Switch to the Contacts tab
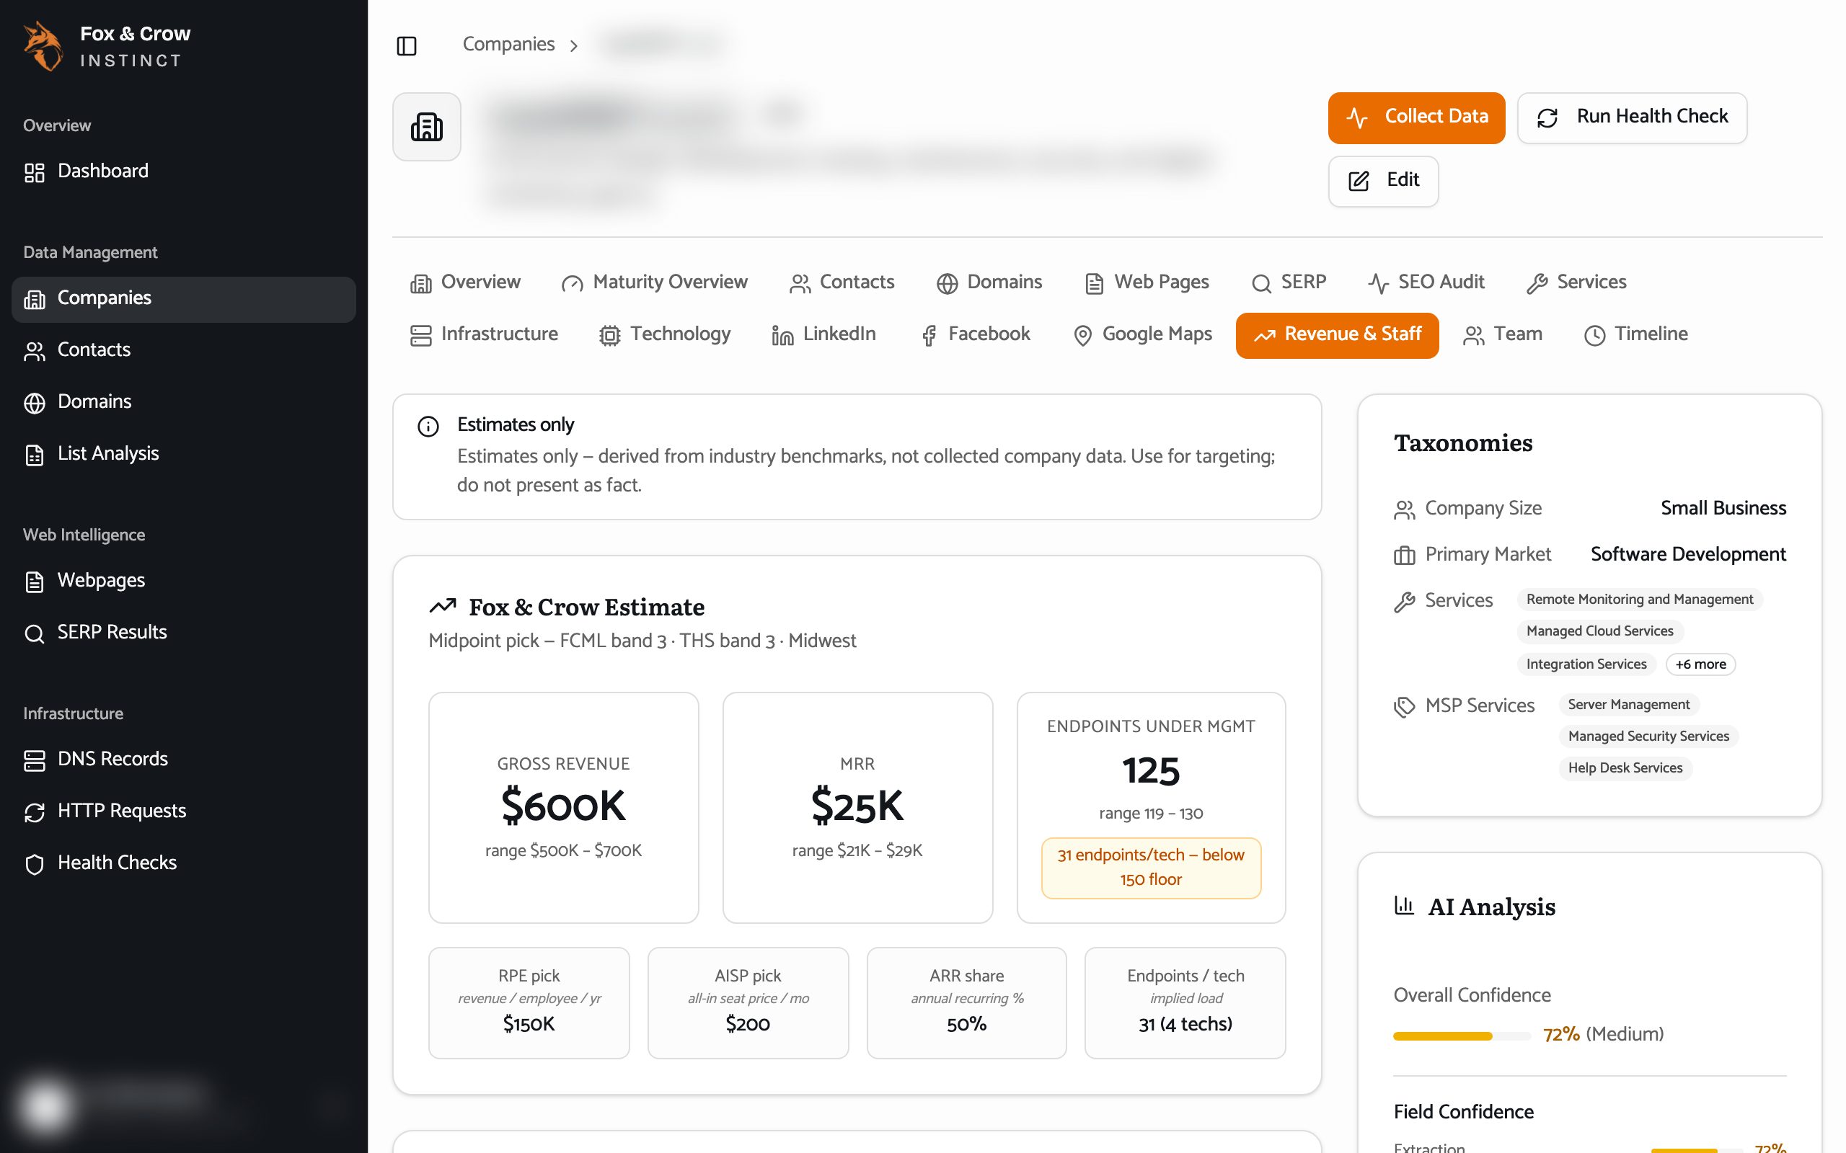Viewport: 1846px width, 1153px height. click(842, 283)
